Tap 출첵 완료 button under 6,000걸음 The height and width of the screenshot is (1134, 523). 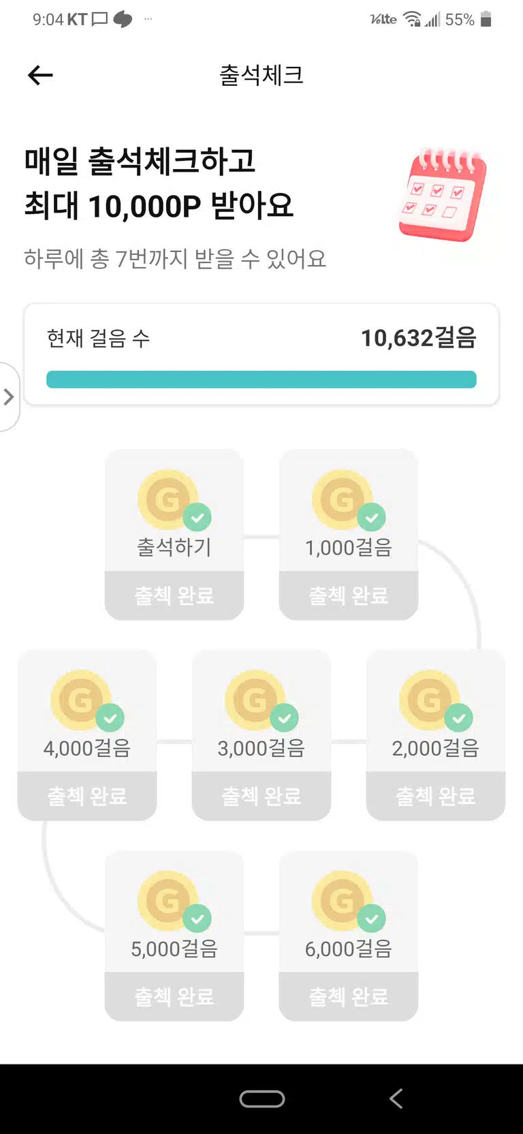point(349,996)
